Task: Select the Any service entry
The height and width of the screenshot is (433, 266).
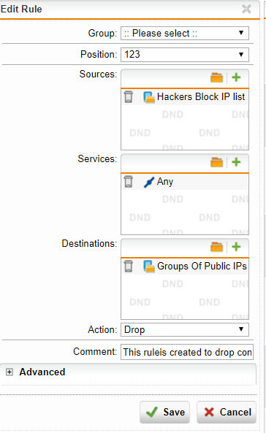Action: click(x=165, y=182)
